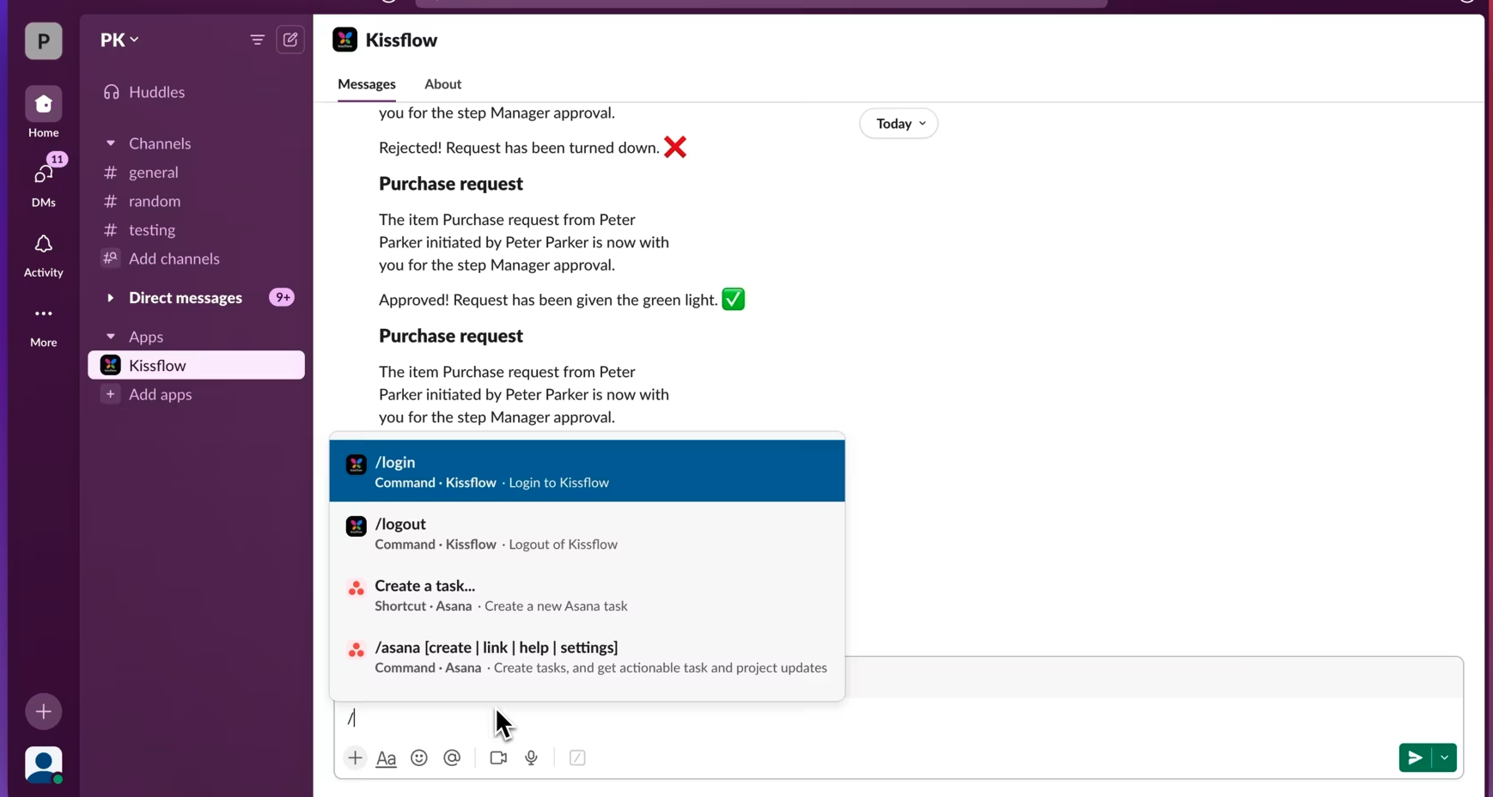Record a video clip

click(498, 758)
